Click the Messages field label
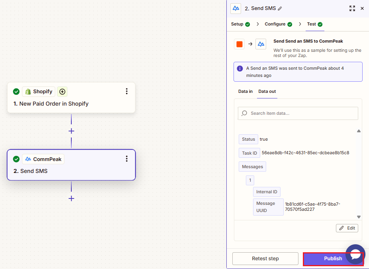 click(x=252, y=167)
